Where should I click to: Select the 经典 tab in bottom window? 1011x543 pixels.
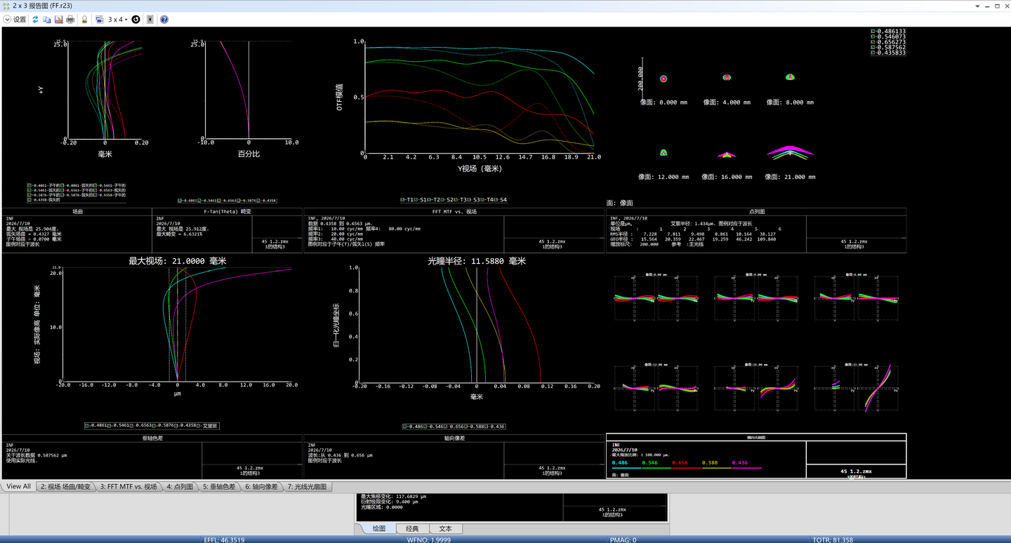click(412, 528)
